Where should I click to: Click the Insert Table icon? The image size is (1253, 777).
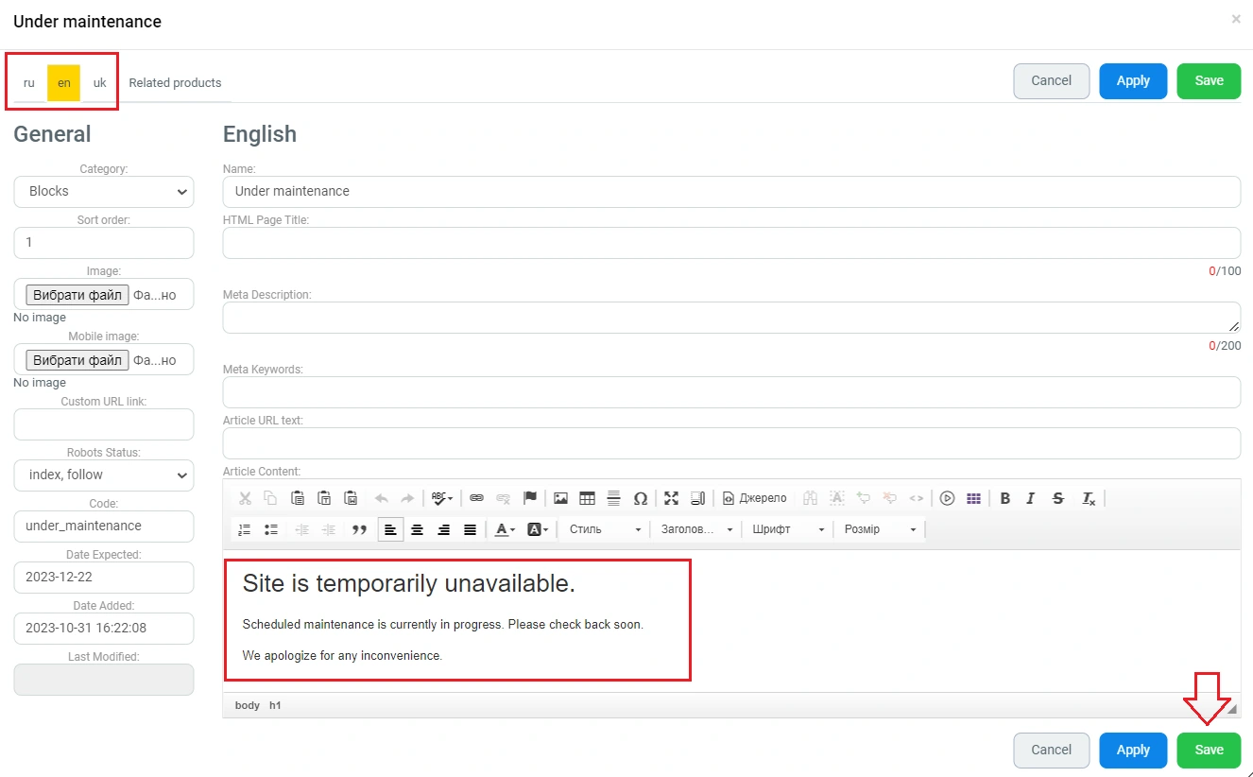click(587, 498)
